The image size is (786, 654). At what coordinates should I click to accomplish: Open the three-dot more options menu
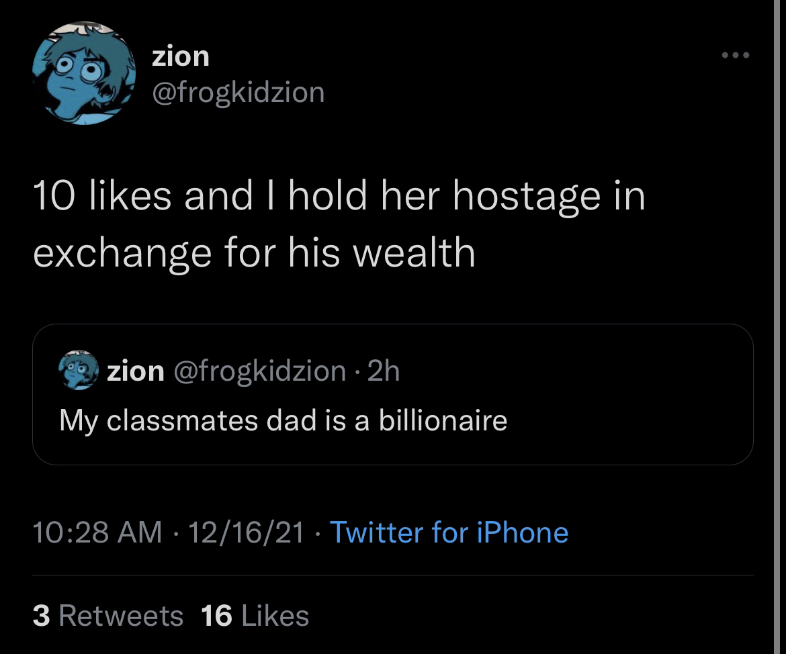(x=736, y=55)
